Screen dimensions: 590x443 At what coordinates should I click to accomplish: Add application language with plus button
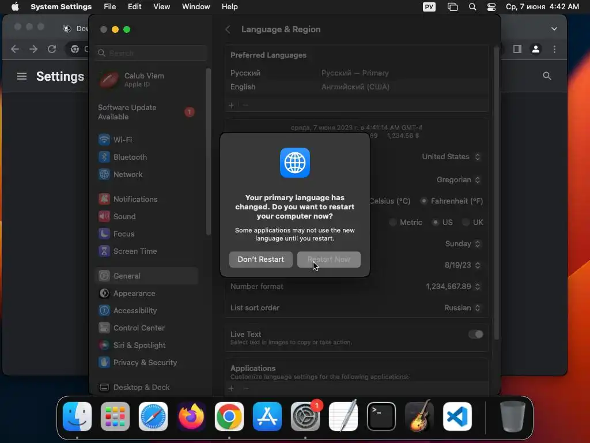pyautogui.click(x=232, y=388)
